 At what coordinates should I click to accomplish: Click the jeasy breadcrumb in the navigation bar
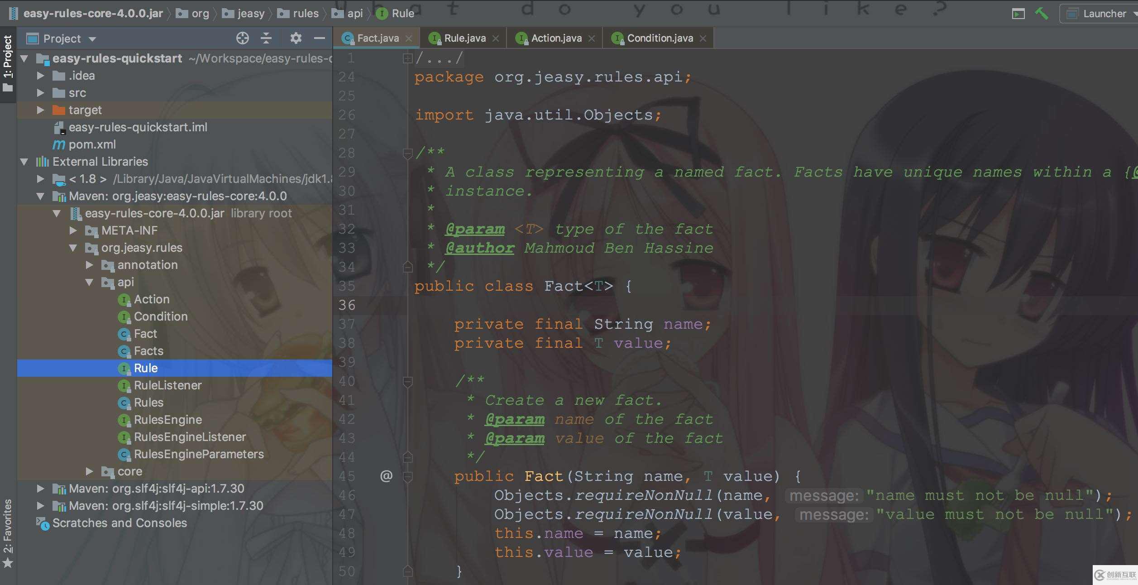[250, 14]
